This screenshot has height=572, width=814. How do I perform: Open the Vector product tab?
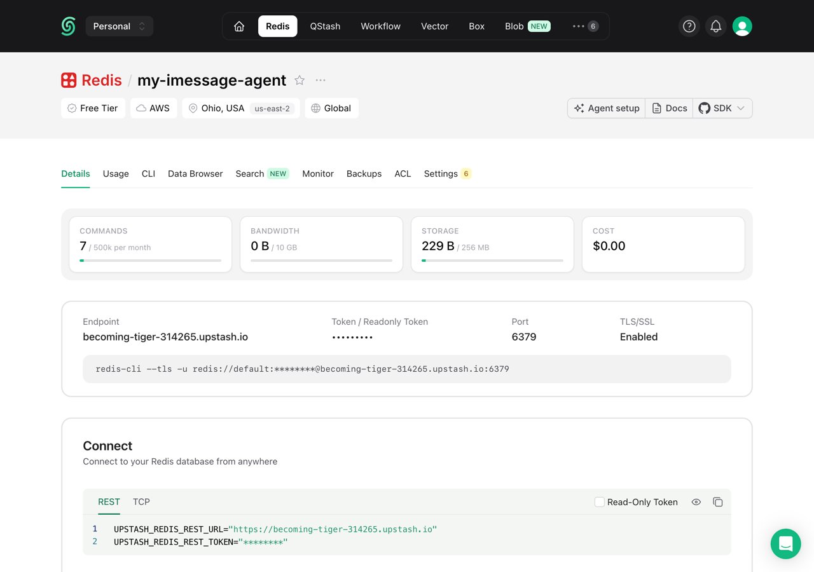coord(435,26)
